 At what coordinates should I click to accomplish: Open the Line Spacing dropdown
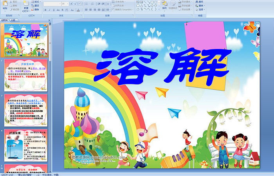(x=108, y=4)
